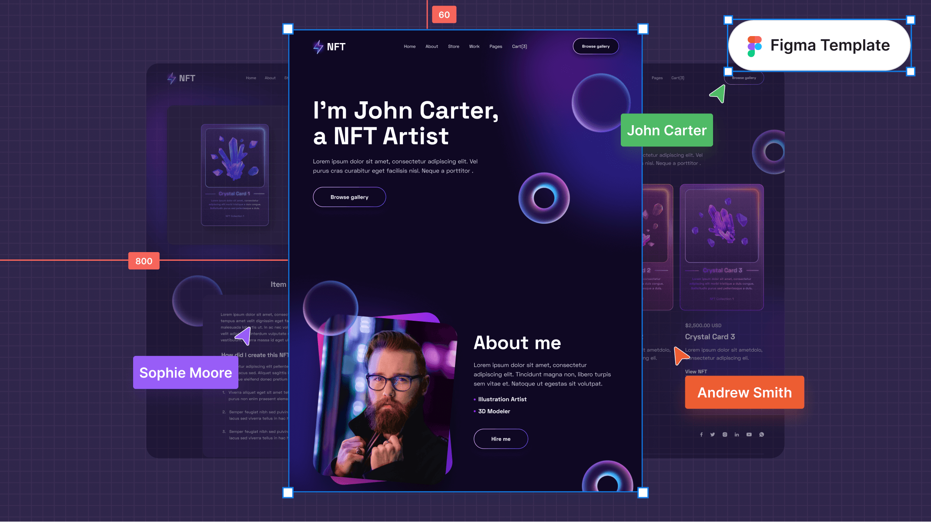Toggle visibility of Andrew Smith label overlay
This screenshot has width=931, height=522.
744,392
